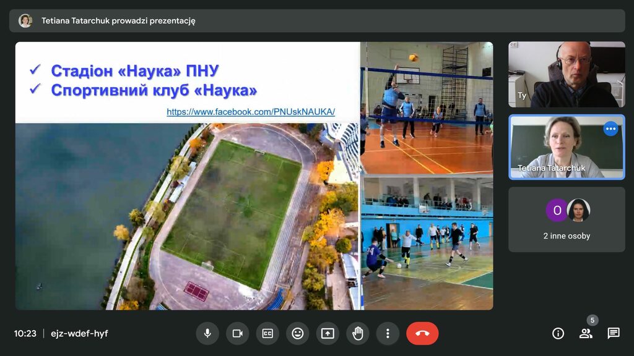Mute the microphone
The image size is (634, 356).
coord(207,333)
